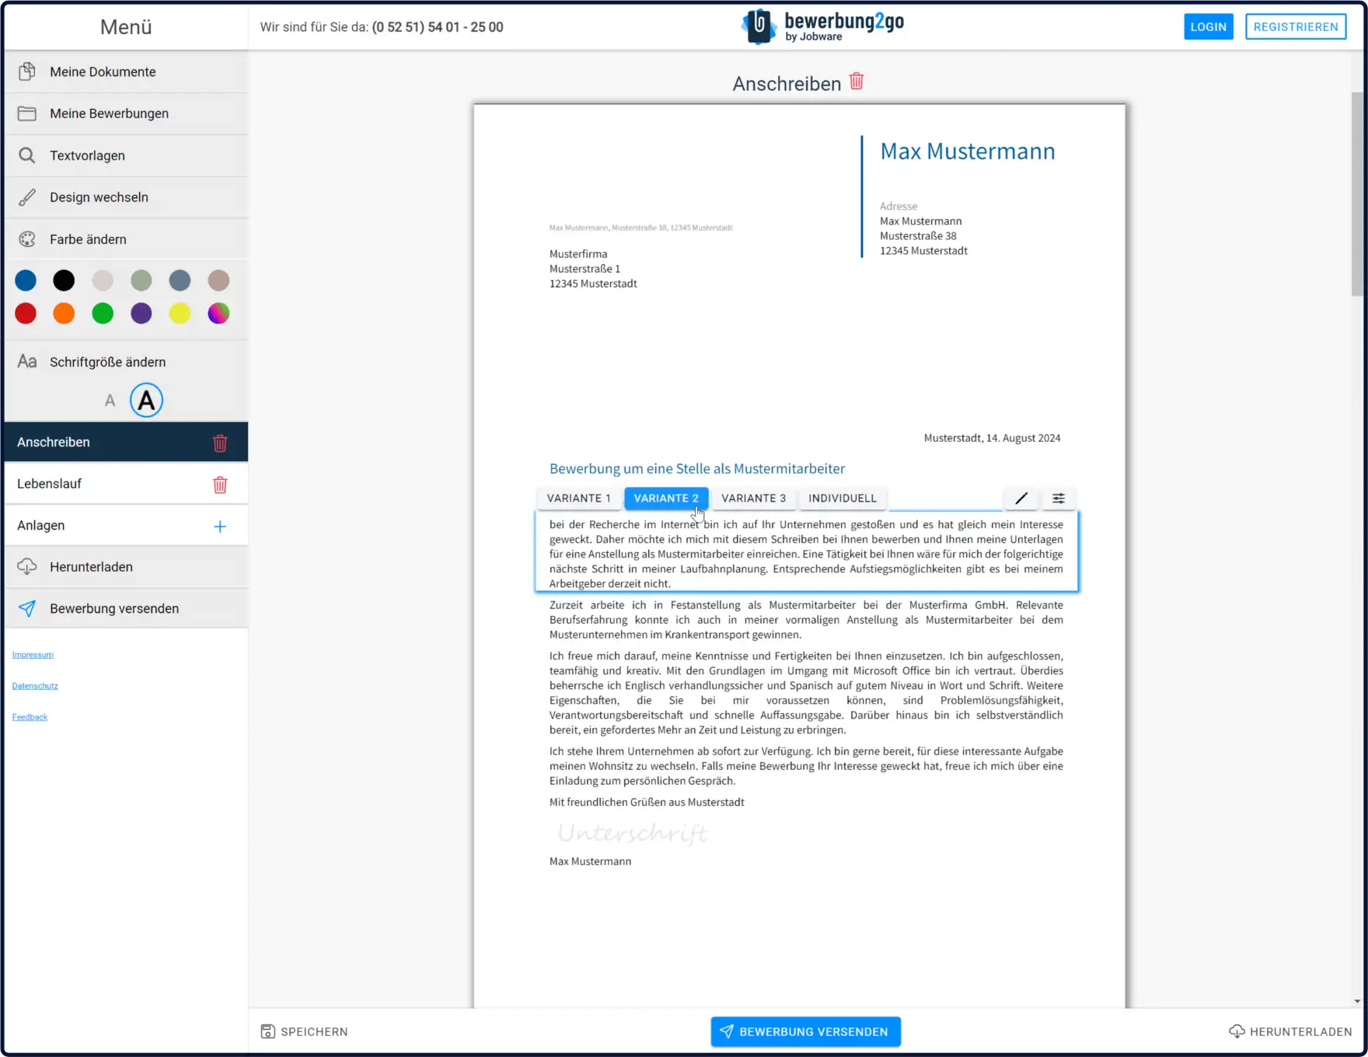Choose the slate blue-gray color swatch
Image resolution: width=1368 pixels, height=1057 pixels.
(x=180, y=280)
